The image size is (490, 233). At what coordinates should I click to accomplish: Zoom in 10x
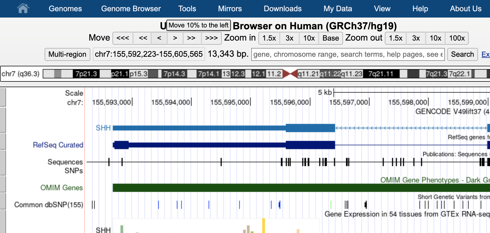point(309,38)
